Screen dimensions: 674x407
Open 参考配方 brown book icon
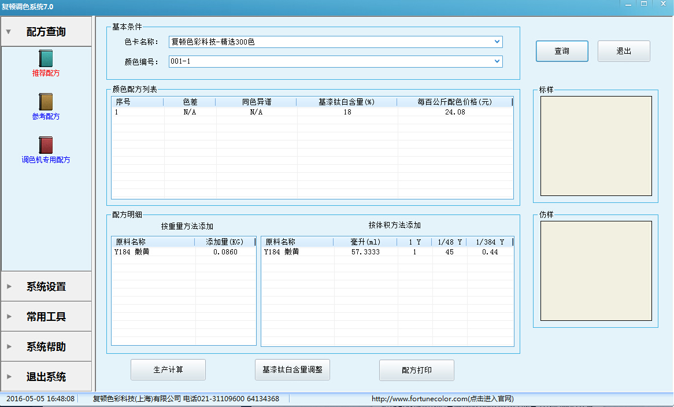[46, 102]
